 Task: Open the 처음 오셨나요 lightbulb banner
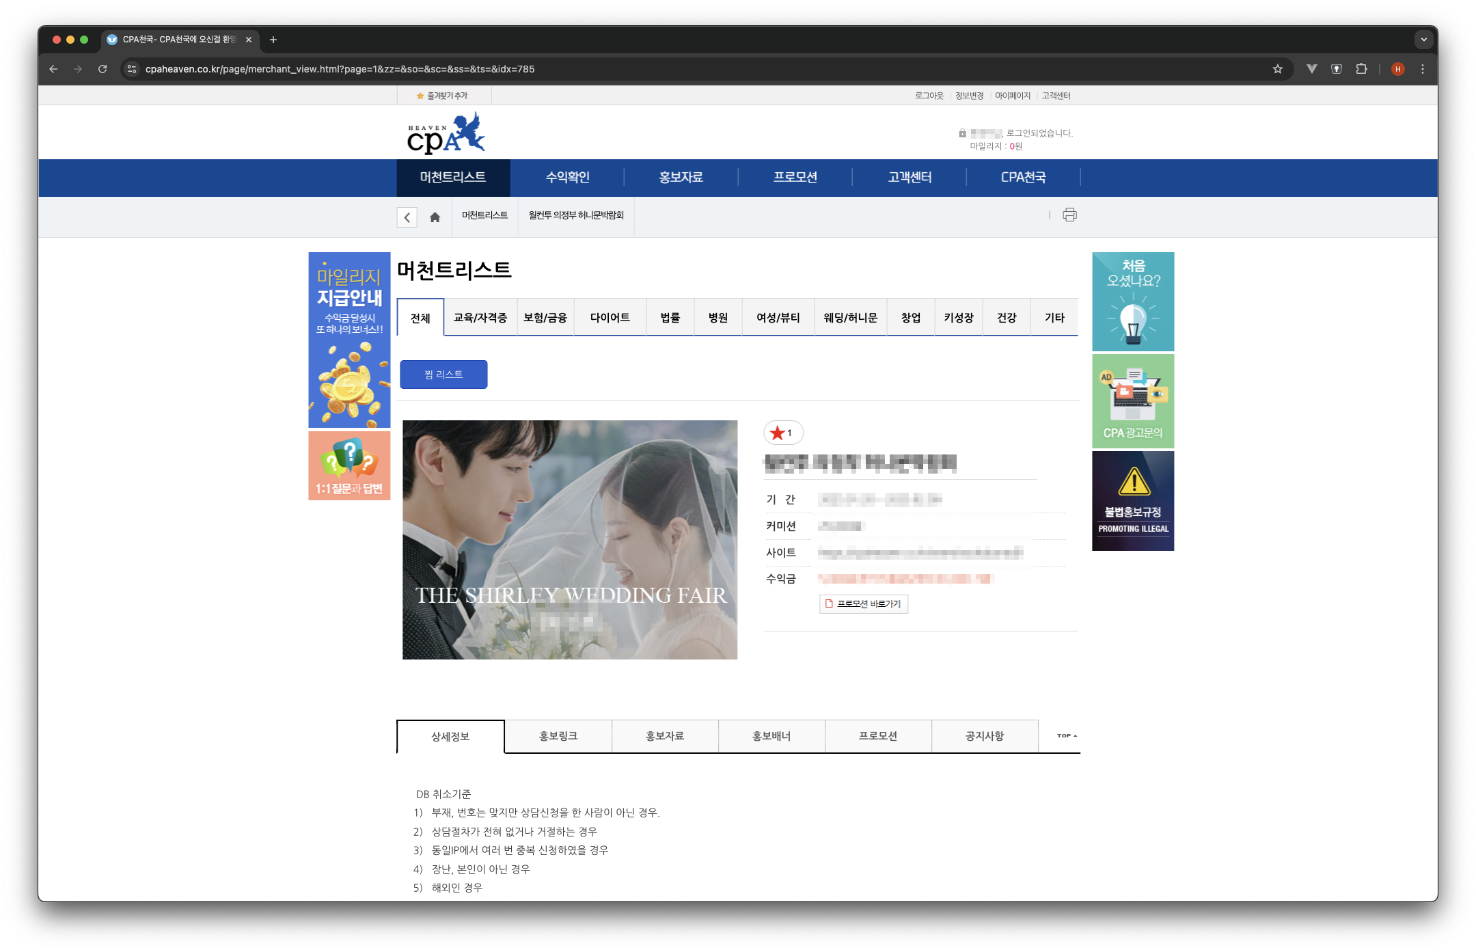(1133, 301)
